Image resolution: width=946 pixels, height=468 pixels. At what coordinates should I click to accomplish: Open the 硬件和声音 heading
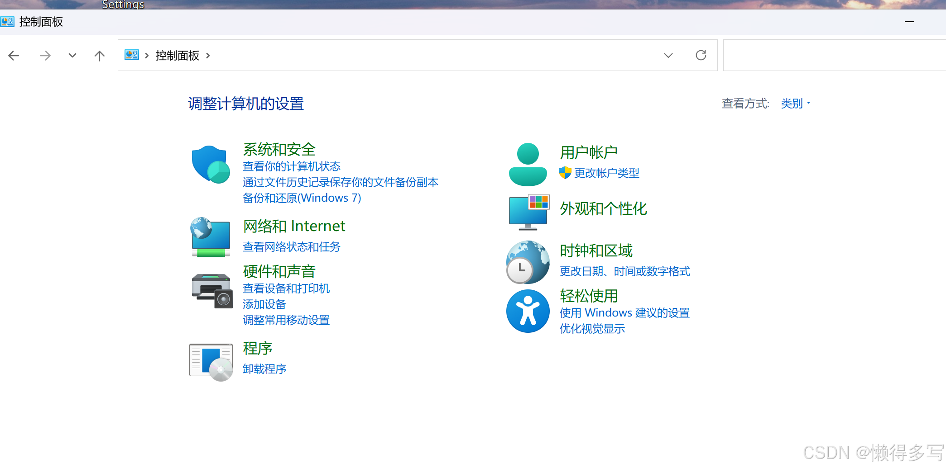tap(279, 271)
